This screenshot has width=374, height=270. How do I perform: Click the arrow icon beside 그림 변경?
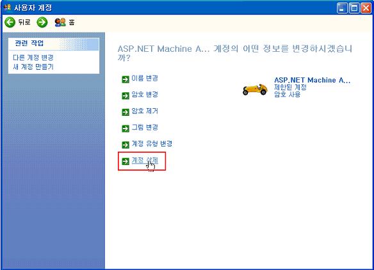click(126, 129)
